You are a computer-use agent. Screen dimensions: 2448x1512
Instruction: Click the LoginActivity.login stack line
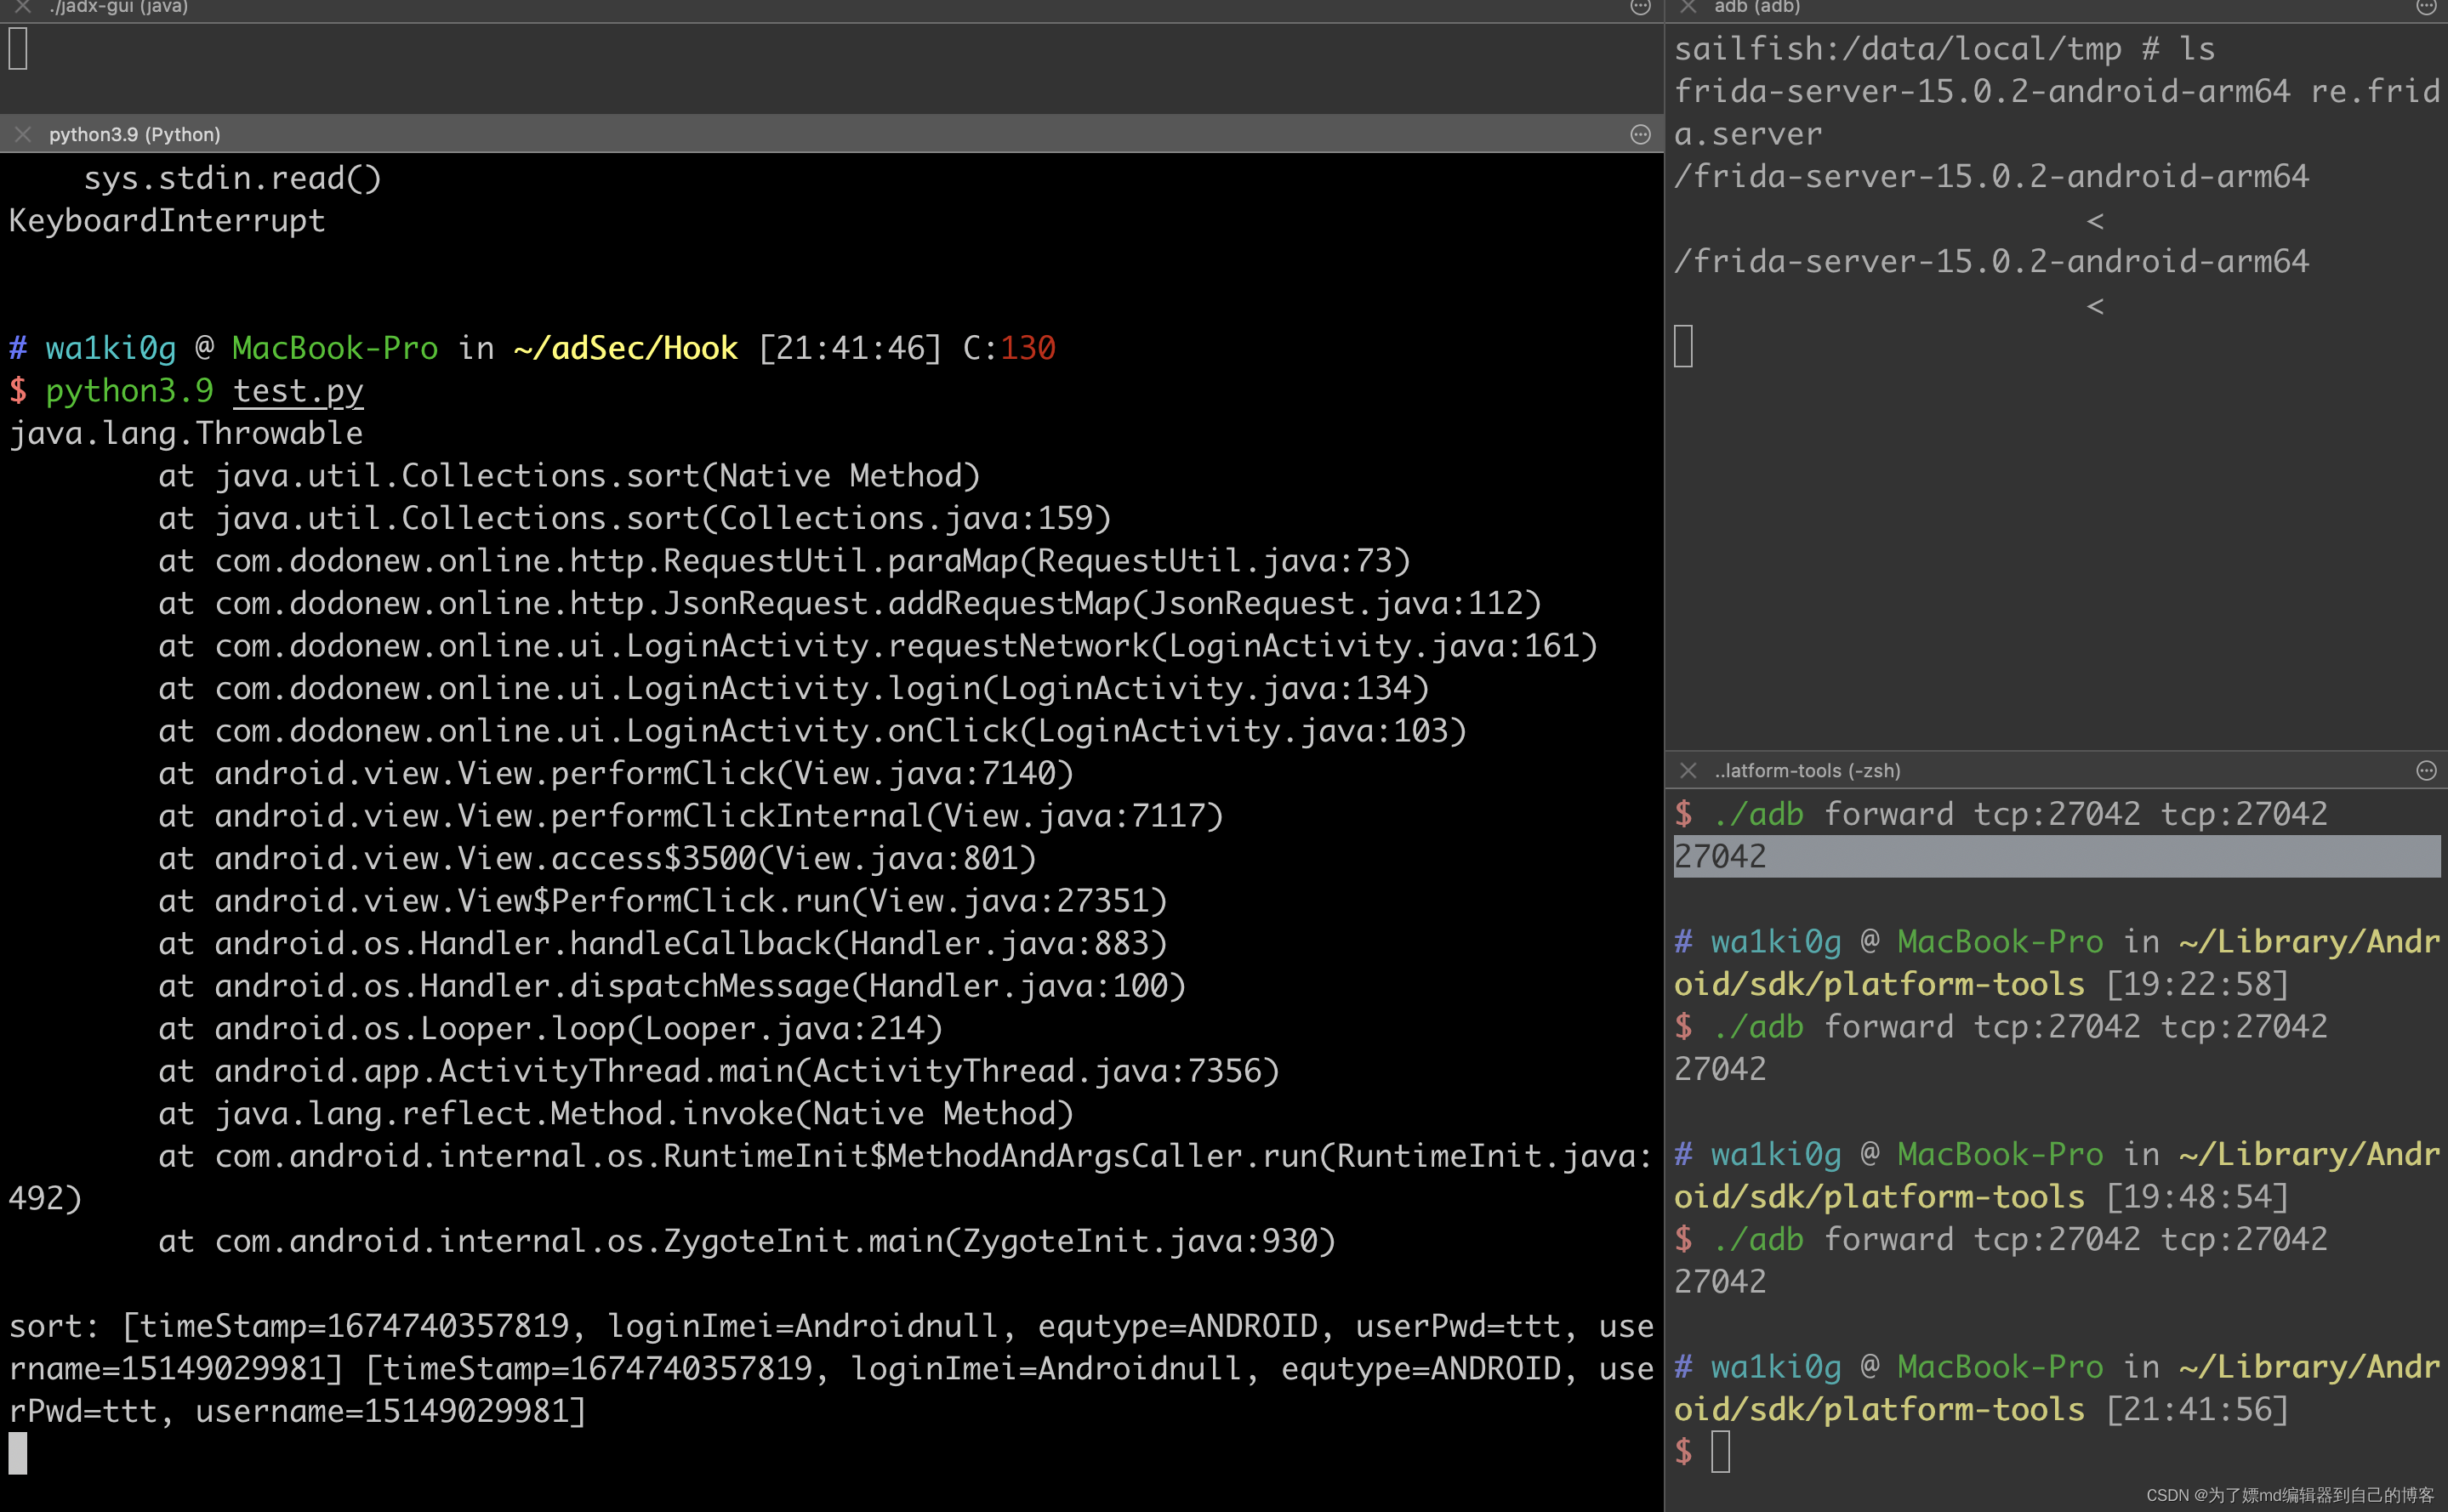[x=794, y=688]
